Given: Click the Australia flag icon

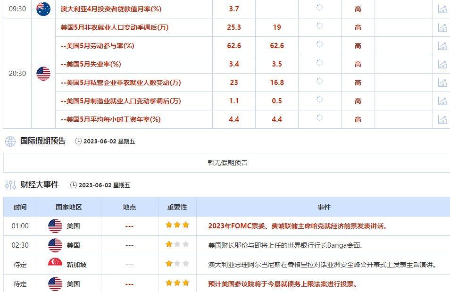Looking at the screenshot, I should coord(43,7).
